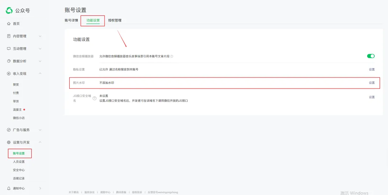Image resolution: width=388 pixels, height=195 pixels.
Task: Click the 公众号 logo icon
Action: tap(9, 10)
